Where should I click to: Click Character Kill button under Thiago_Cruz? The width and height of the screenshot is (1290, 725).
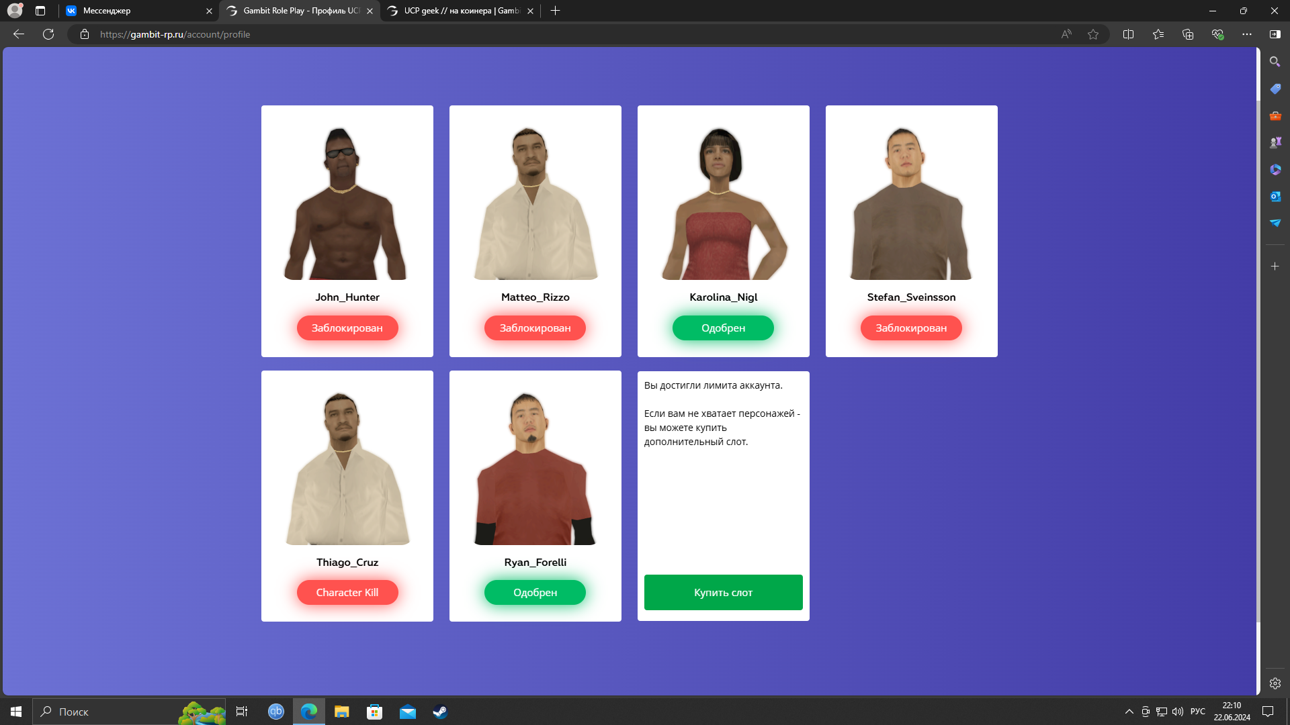347,592
